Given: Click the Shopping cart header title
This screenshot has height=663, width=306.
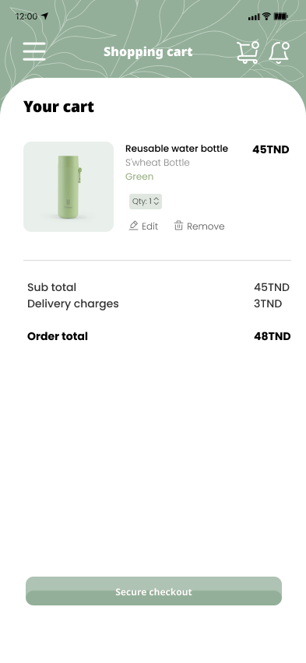Looking at the screenshot, I should (x=148, y=51).
